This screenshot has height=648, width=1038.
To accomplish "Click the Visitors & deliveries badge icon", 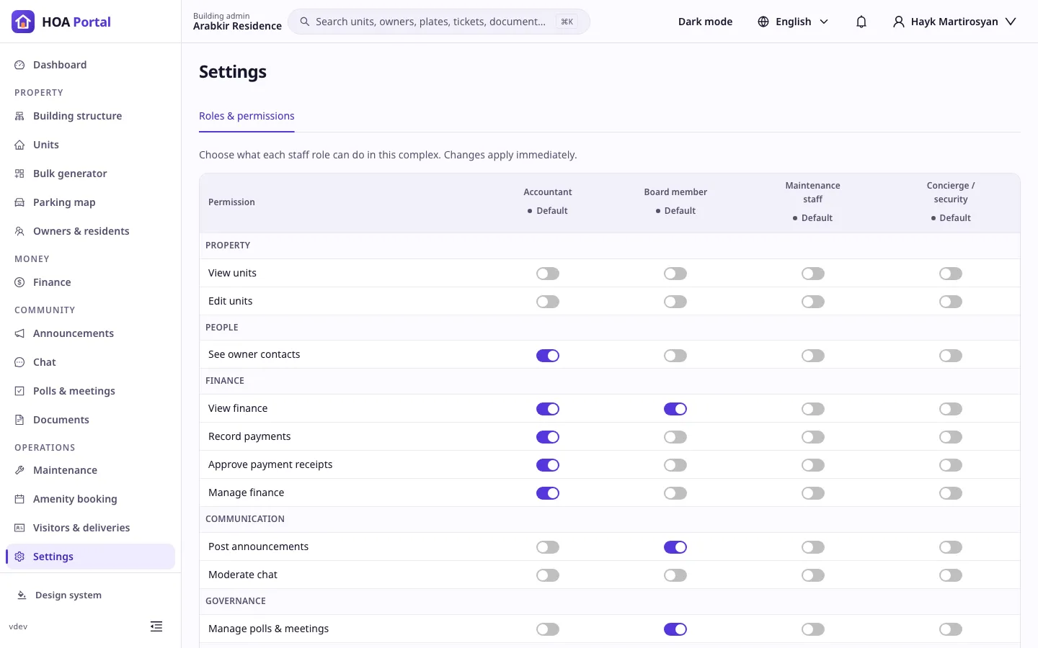I will (19, 528).
